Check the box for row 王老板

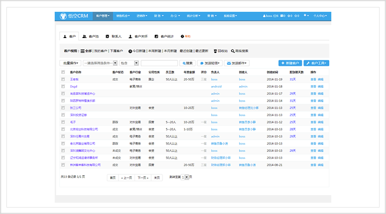point(63,79)
